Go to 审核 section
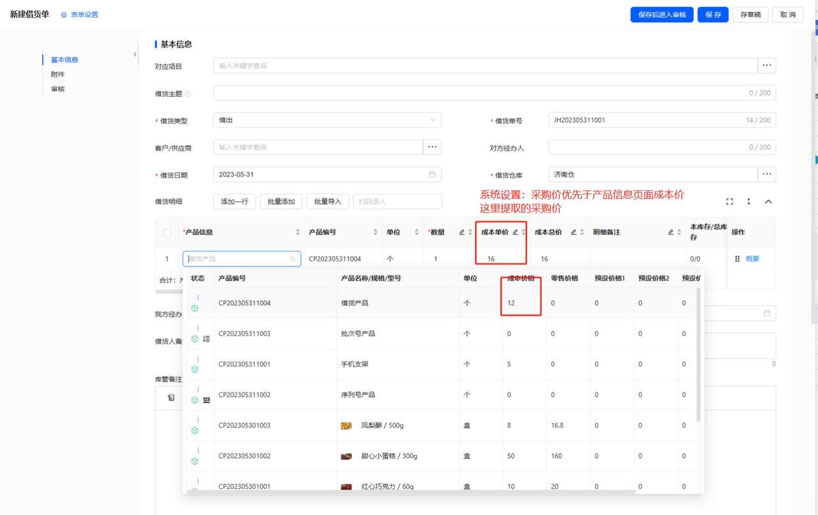 58,89
